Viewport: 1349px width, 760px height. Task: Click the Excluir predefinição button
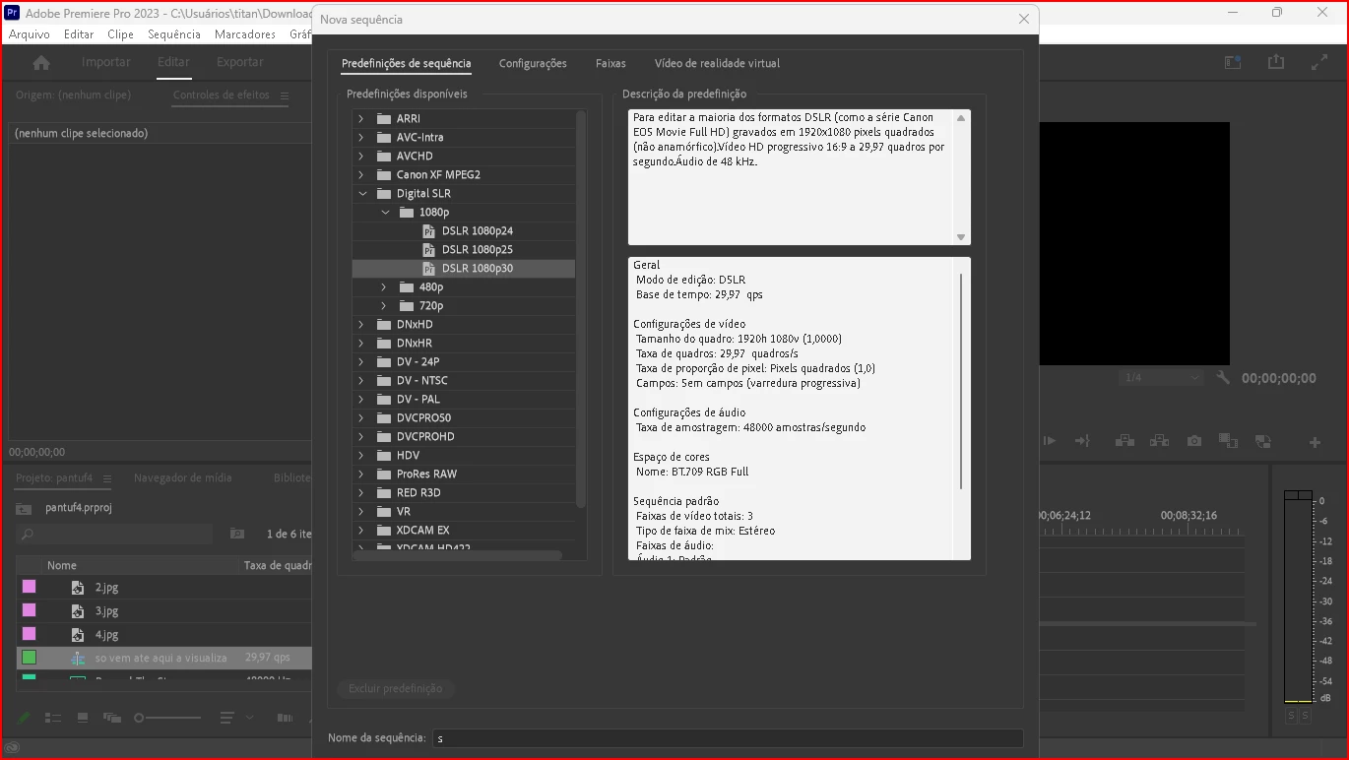396,688
